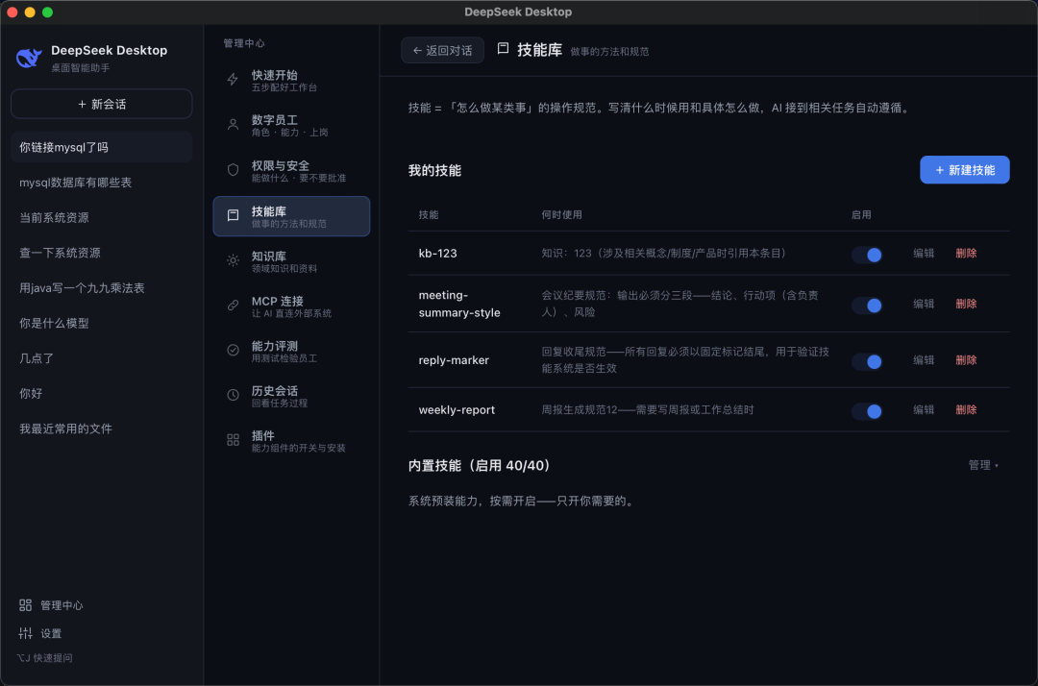Open 管理中心 at the sidebar bottom
The image size is (1038, 686).
[51, 605]
